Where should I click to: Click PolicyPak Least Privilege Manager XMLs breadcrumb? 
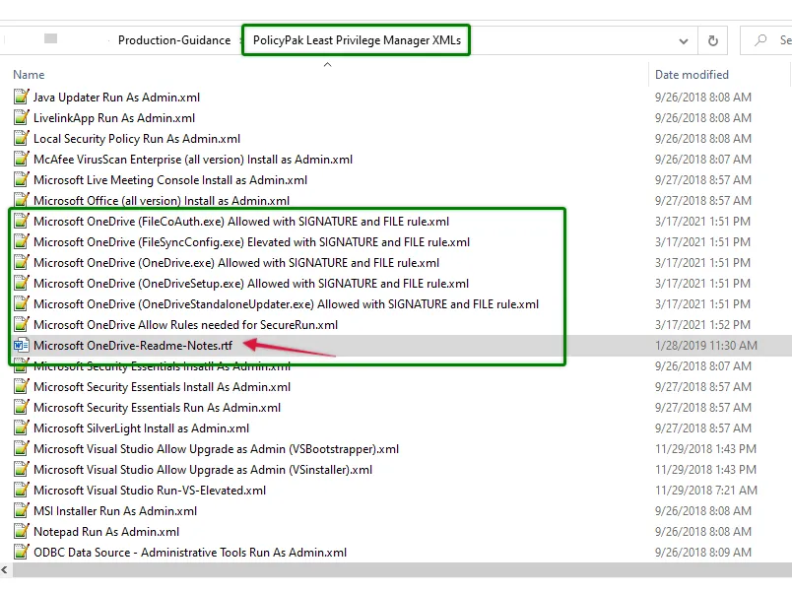[x=356, y=40]
